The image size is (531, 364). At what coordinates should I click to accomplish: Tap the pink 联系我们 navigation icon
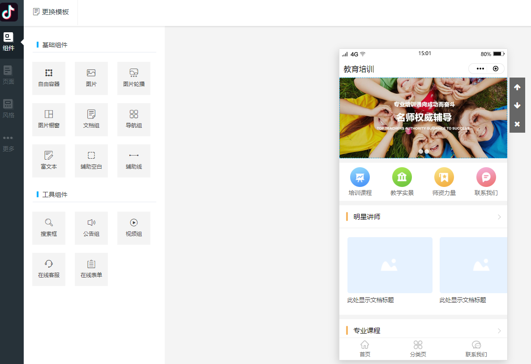(486, 177)
